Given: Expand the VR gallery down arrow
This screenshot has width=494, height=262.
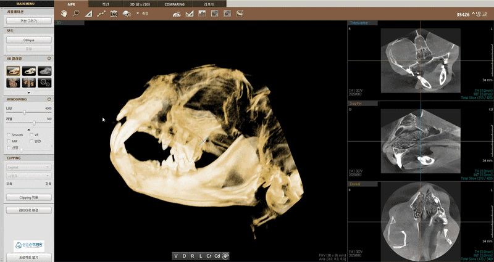Looking at the screenshot, I should (28, 92).
